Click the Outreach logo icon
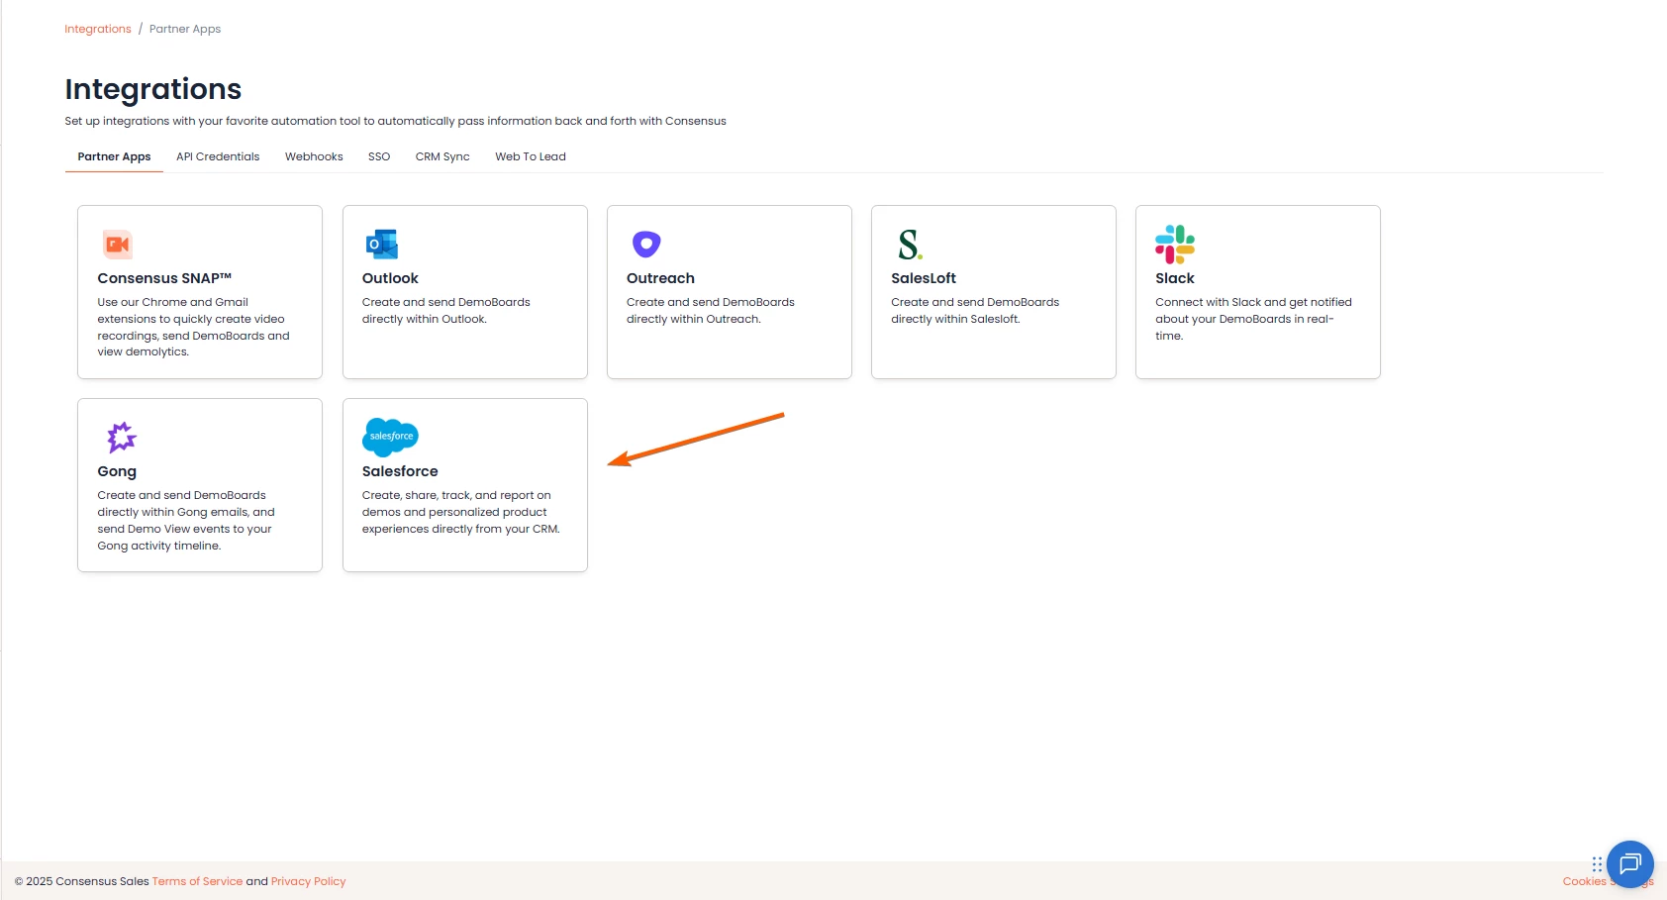The width and height of the screenshot is (1667, 900). 646,244
